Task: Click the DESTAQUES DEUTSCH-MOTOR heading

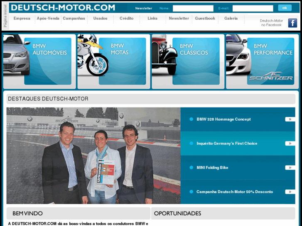Action: coord(48,99)
